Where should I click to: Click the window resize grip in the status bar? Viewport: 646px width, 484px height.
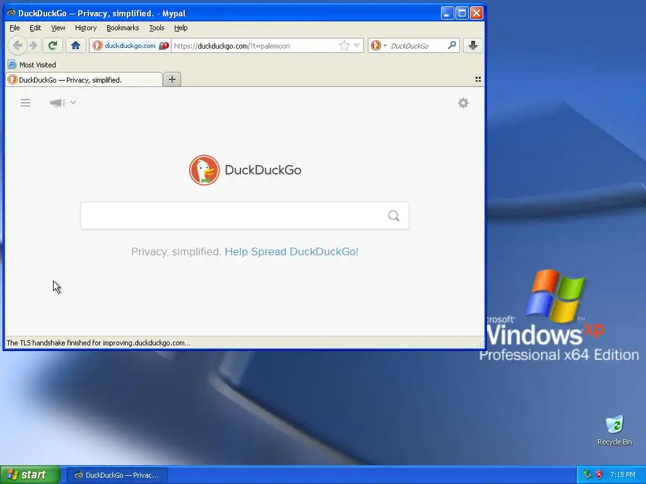coord(480,345)
